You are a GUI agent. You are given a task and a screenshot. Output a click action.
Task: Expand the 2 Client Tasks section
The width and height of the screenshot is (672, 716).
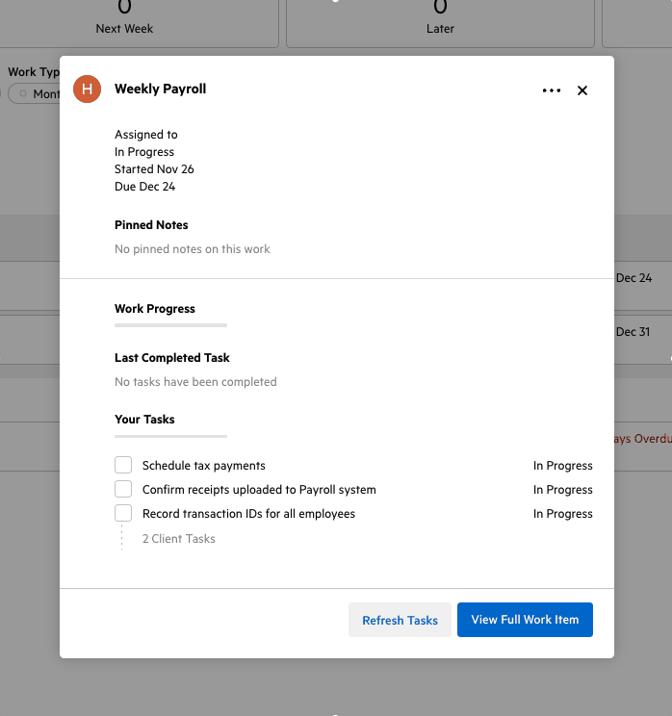tap(178, 539)
